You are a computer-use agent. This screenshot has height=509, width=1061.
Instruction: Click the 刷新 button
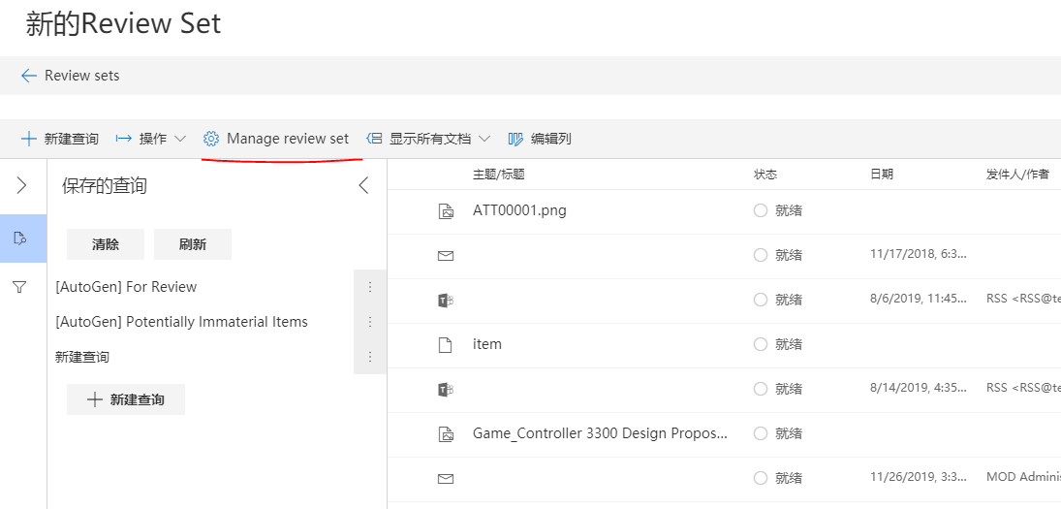[193, 244]
